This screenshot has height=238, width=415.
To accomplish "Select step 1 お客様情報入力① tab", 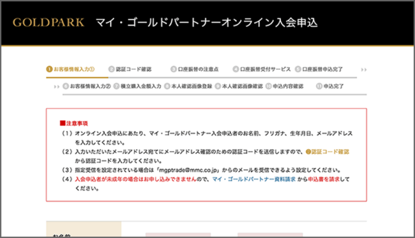I will click(70, 69).
